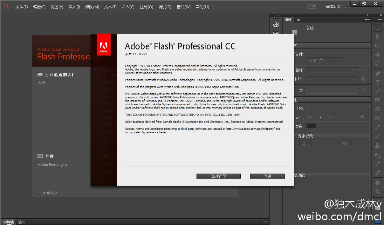Image resolution: width=384 pixels, height=225 pixels.
Task: Switch to the 库 tab
Action: (x=298, y=20)
